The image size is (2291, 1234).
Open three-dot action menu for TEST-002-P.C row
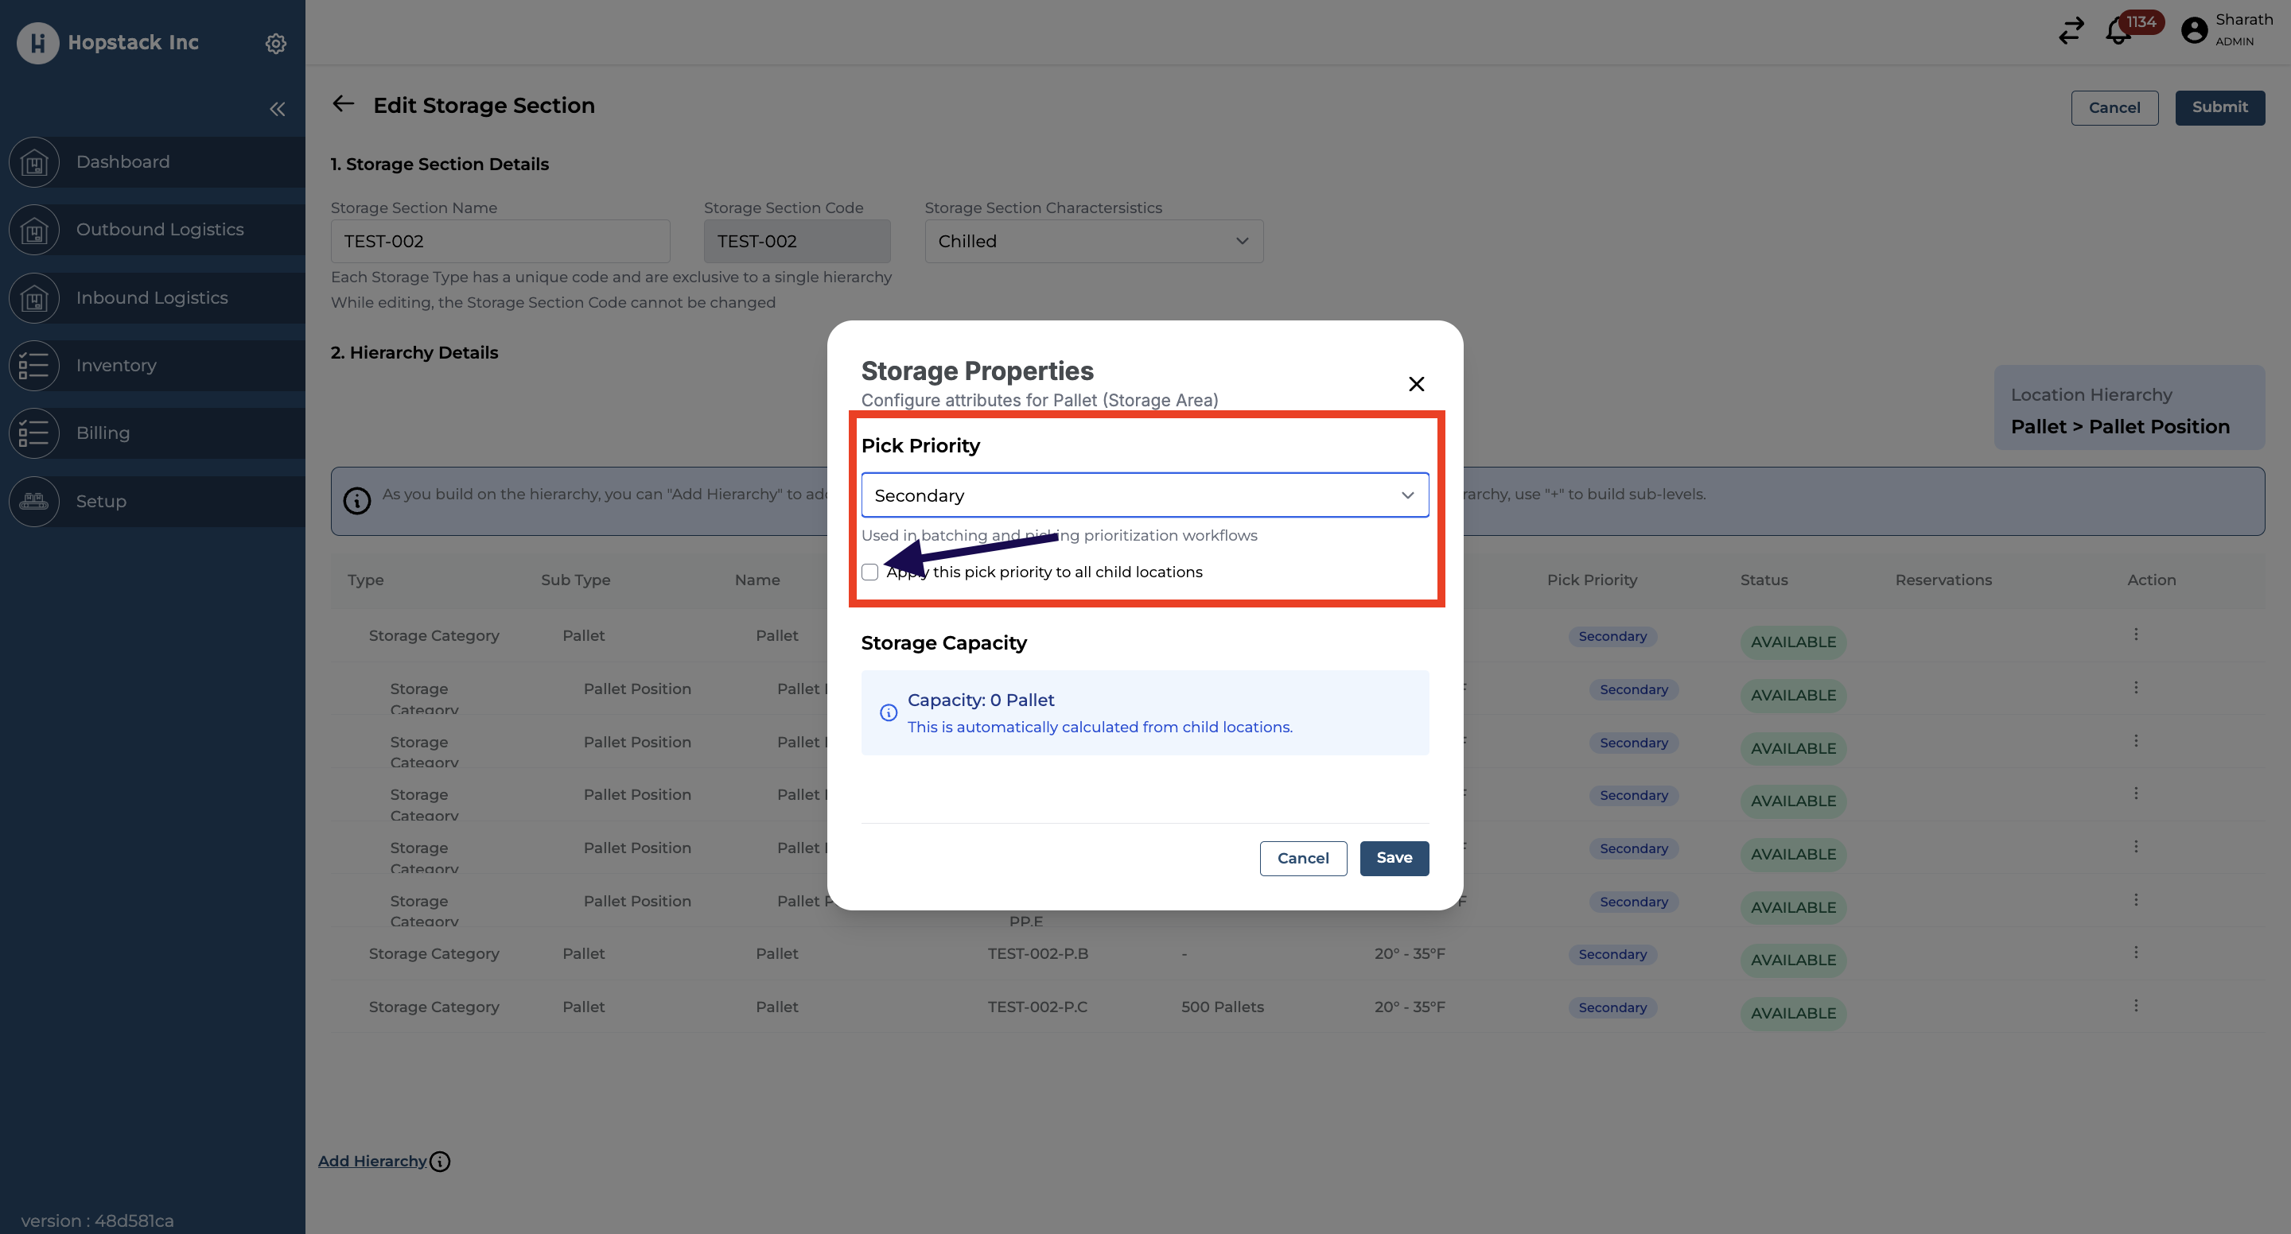coord(2135,1006)
